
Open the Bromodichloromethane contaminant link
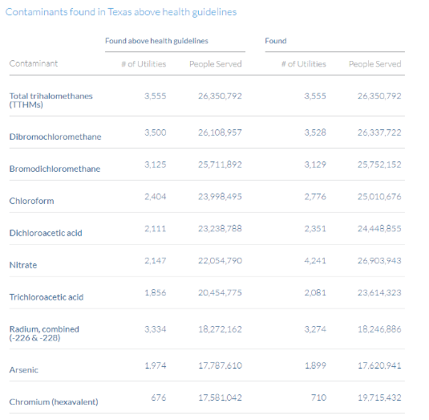pyautogui.click(x=55, y=169)
